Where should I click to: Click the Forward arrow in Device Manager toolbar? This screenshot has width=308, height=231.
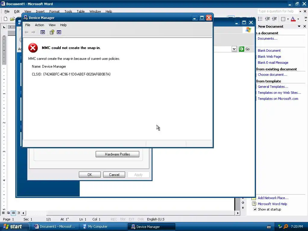pos(33,32)
